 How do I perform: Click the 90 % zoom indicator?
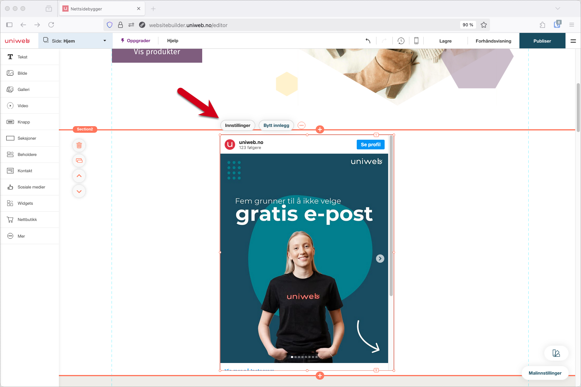(x=468, y=25)
